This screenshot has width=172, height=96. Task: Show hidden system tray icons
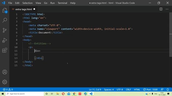(150, 94)
